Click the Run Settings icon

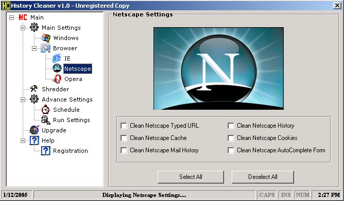(x=46, y=119)
